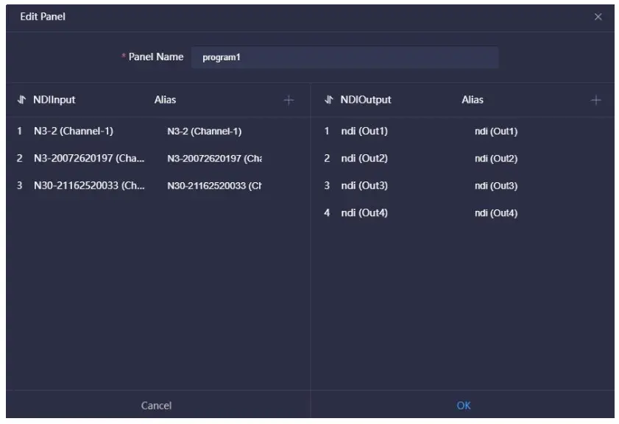619x424 pixels.
Task: Confirm changes with the OK button
Action: 463,405
